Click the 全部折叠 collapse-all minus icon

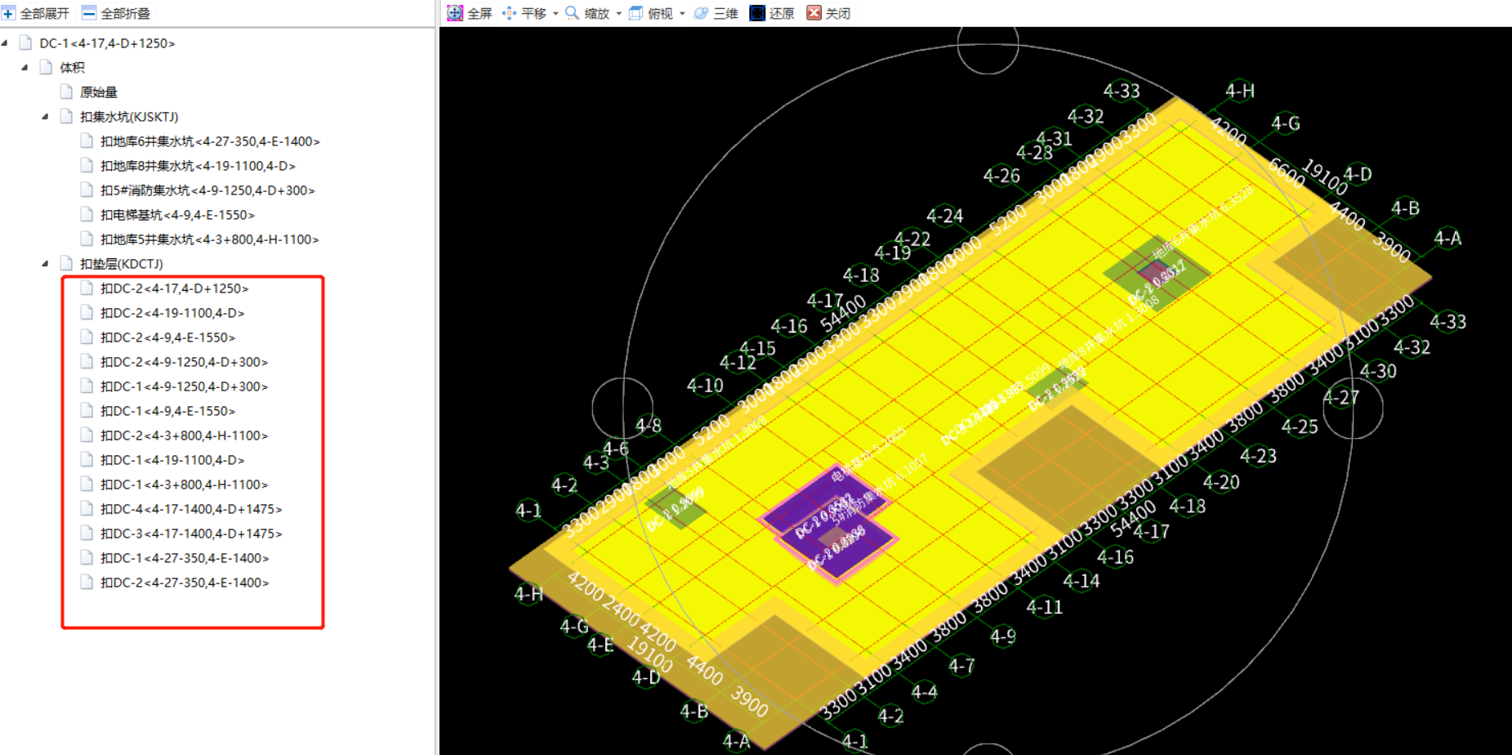tap(89, 13)
